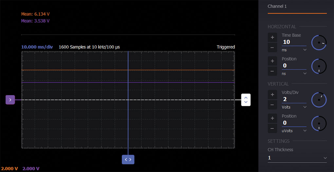Click the Triggered status text
Image resolution: width=334 pixels, height=172 pixels.
coord(226,47)
